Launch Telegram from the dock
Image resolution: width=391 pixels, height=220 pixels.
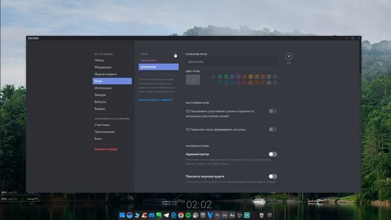pyautogui.click(x=166, y=215)
